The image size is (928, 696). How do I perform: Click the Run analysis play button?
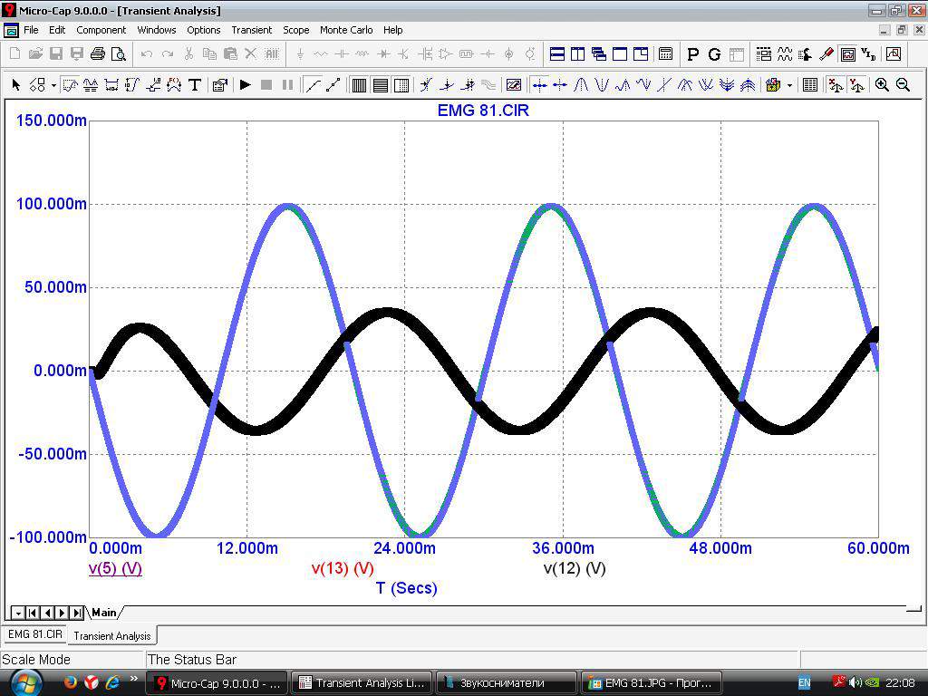point(245,85)
